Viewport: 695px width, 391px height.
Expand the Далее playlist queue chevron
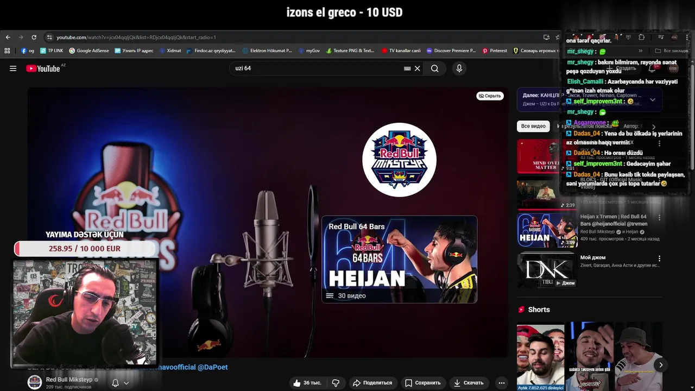coord(653,100)
